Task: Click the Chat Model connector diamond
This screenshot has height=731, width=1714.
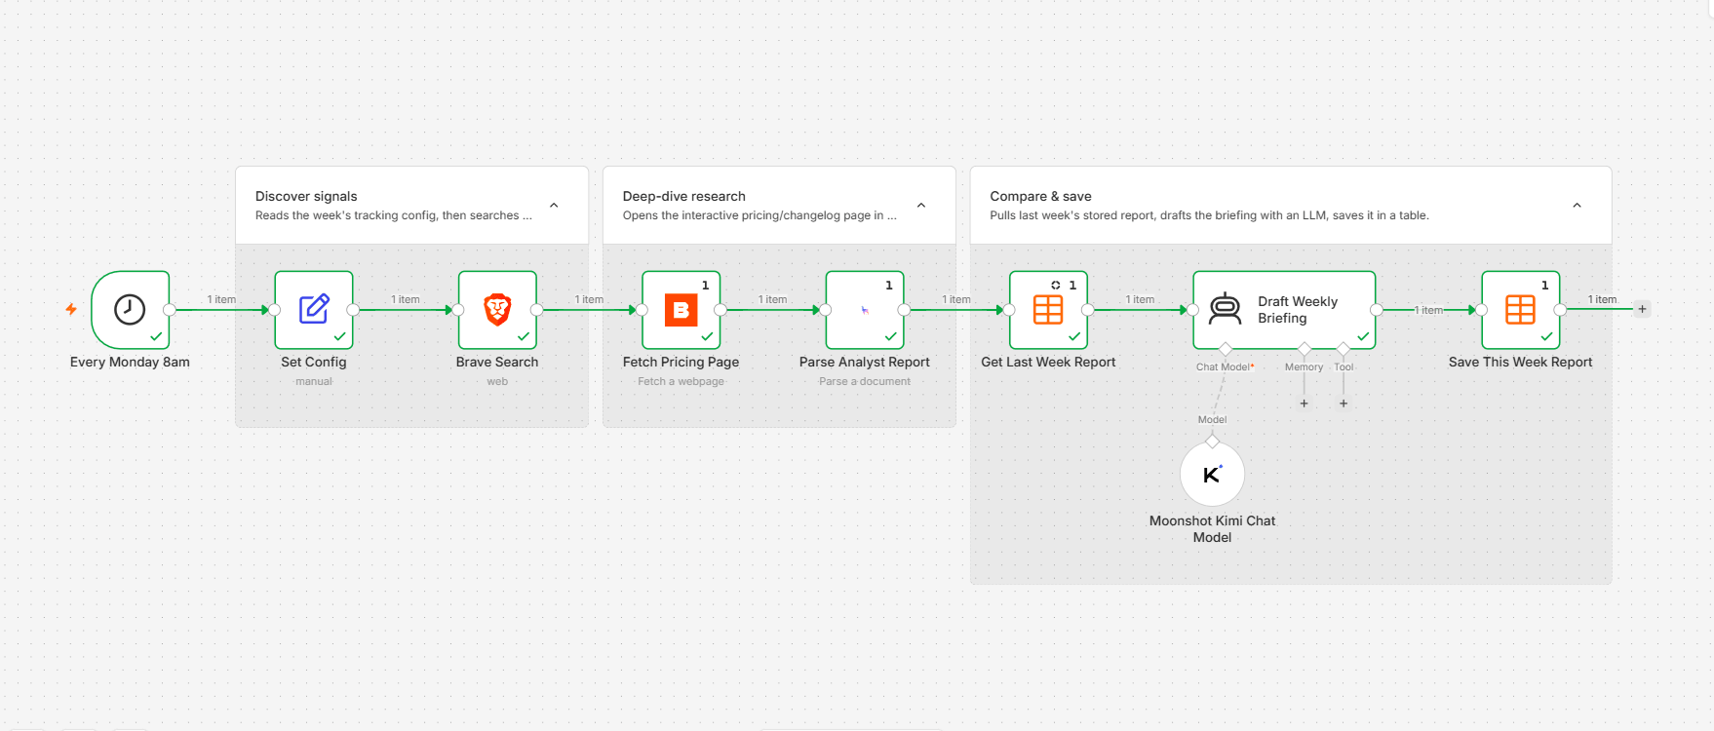Action: 1226,349
